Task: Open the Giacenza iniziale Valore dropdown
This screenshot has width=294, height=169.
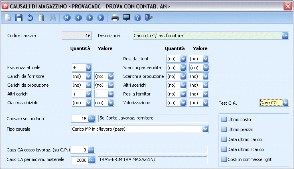Action: pos(111,103)
